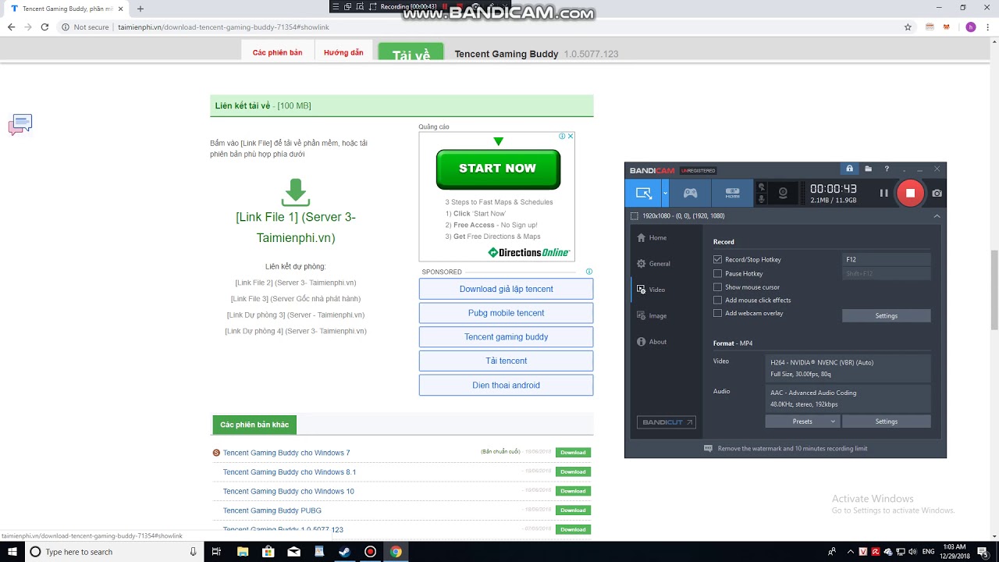
Task: Take a screenshot with camera icon
Action: [x=937, y=193]
